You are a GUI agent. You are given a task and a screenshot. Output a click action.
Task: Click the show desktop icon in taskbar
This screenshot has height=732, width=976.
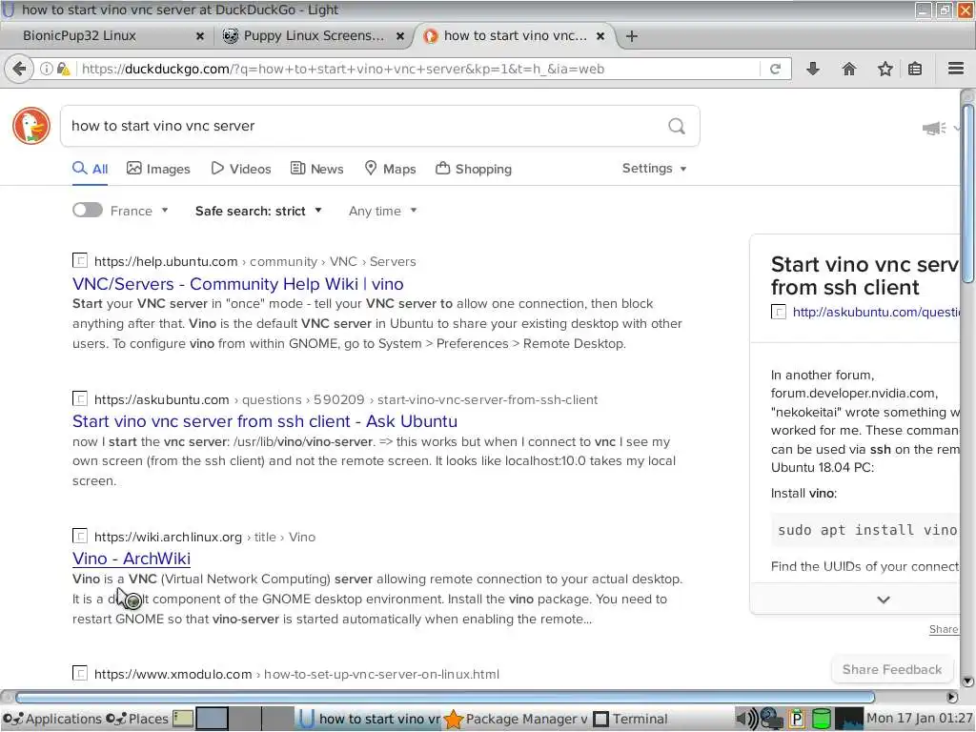pyautogui.click(x=182, y=719)
